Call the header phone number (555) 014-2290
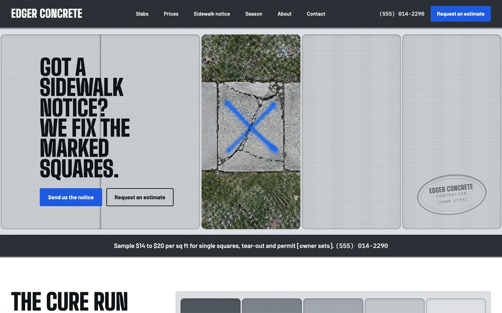Viewport: 502px width, 313px height. coord(402,14)
